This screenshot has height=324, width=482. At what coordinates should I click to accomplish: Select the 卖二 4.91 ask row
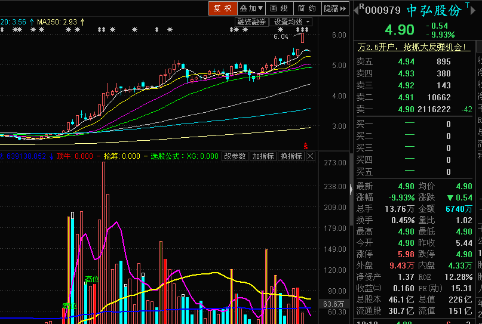click(414, 97)
